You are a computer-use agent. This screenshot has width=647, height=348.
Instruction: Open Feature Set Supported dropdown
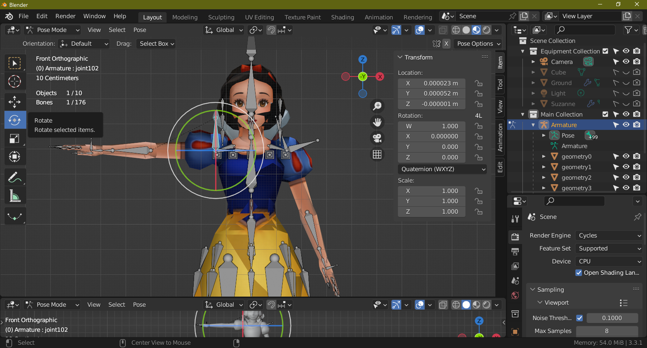pos(609,248)
